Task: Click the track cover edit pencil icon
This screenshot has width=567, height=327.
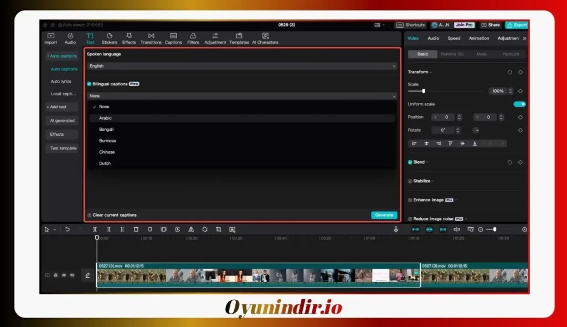Action: click(87, 275)
